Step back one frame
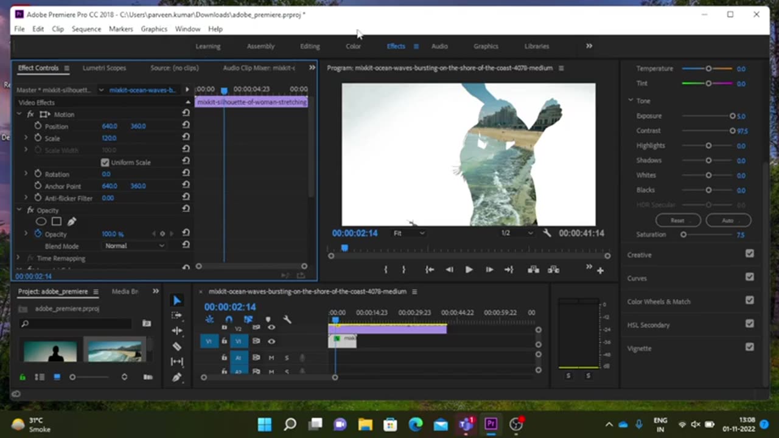 449,269
